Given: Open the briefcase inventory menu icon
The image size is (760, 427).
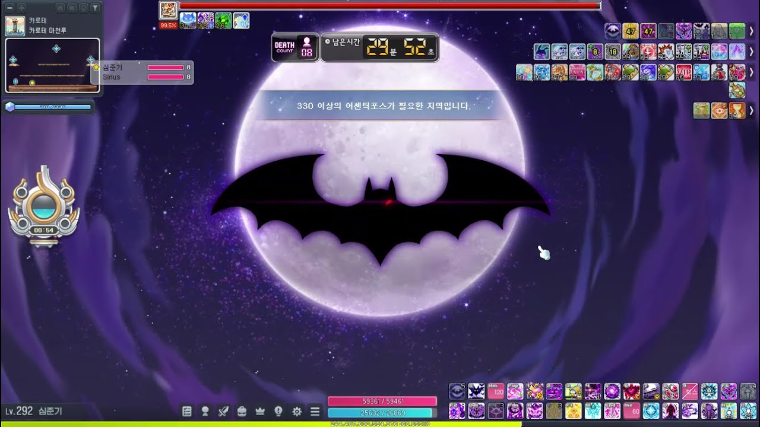Looking at the screenshot, I should [x=242, y=411].
